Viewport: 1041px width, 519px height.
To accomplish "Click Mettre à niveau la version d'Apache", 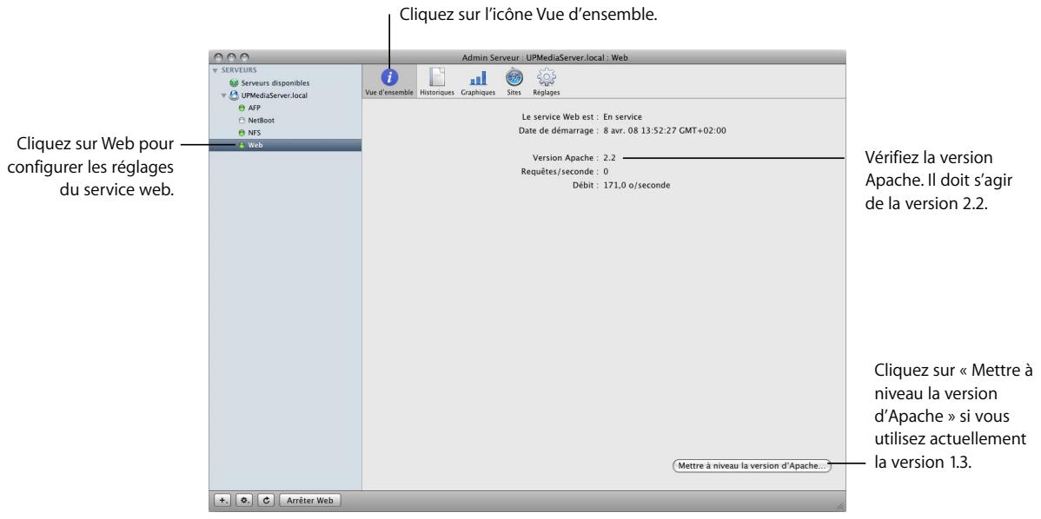I will coord(752,465).
